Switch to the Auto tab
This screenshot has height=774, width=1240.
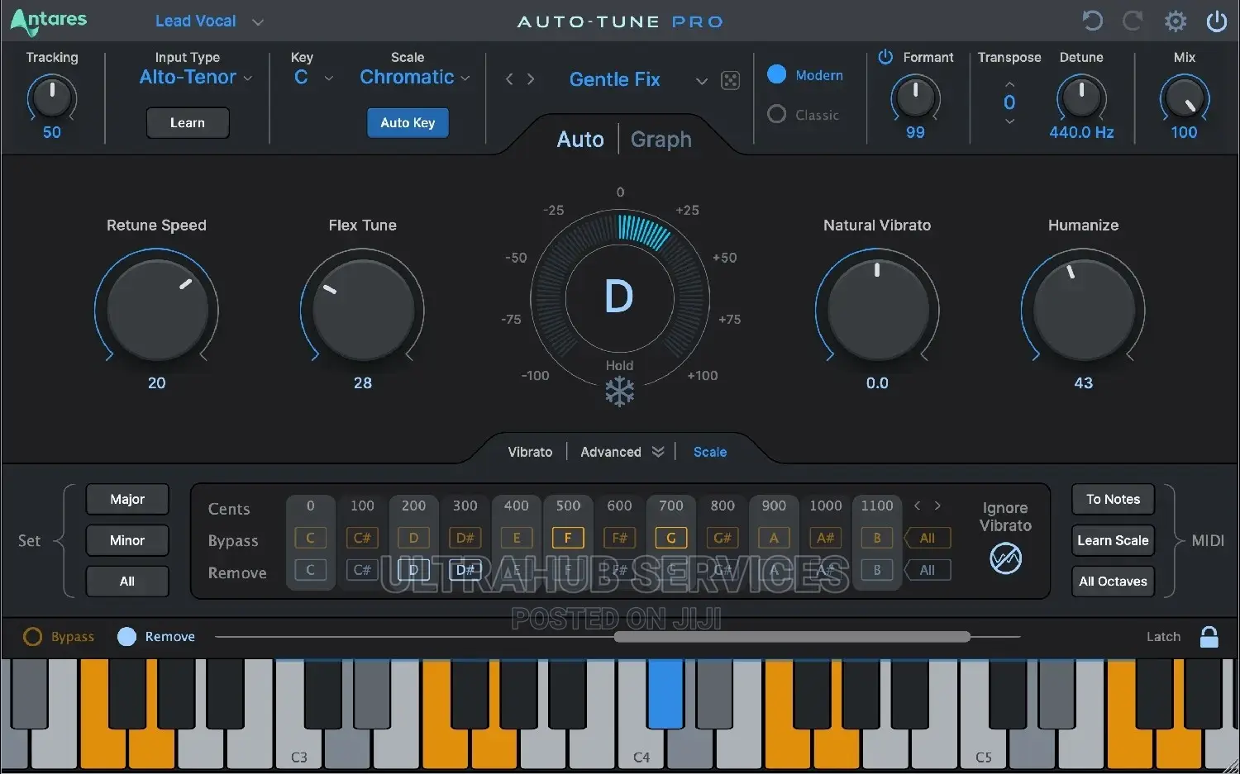580,140
